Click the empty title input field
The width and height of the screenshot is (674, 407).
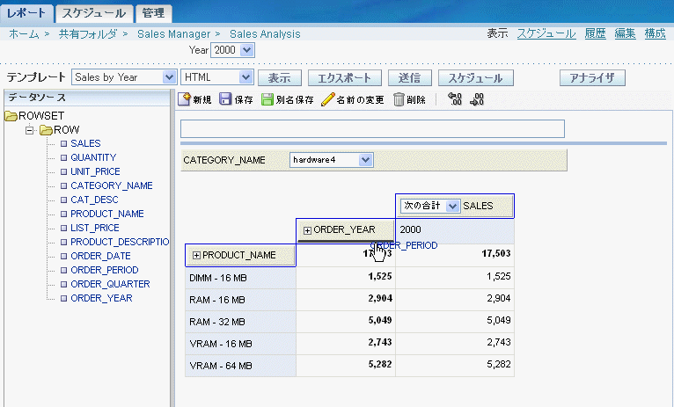pyautogui.click(x=372, y=129)
